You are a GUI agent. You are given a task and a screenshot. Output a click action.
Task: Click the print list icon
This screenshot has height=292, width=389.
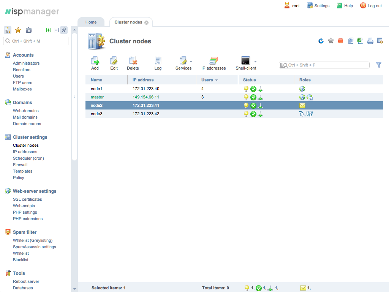point(370,41)
